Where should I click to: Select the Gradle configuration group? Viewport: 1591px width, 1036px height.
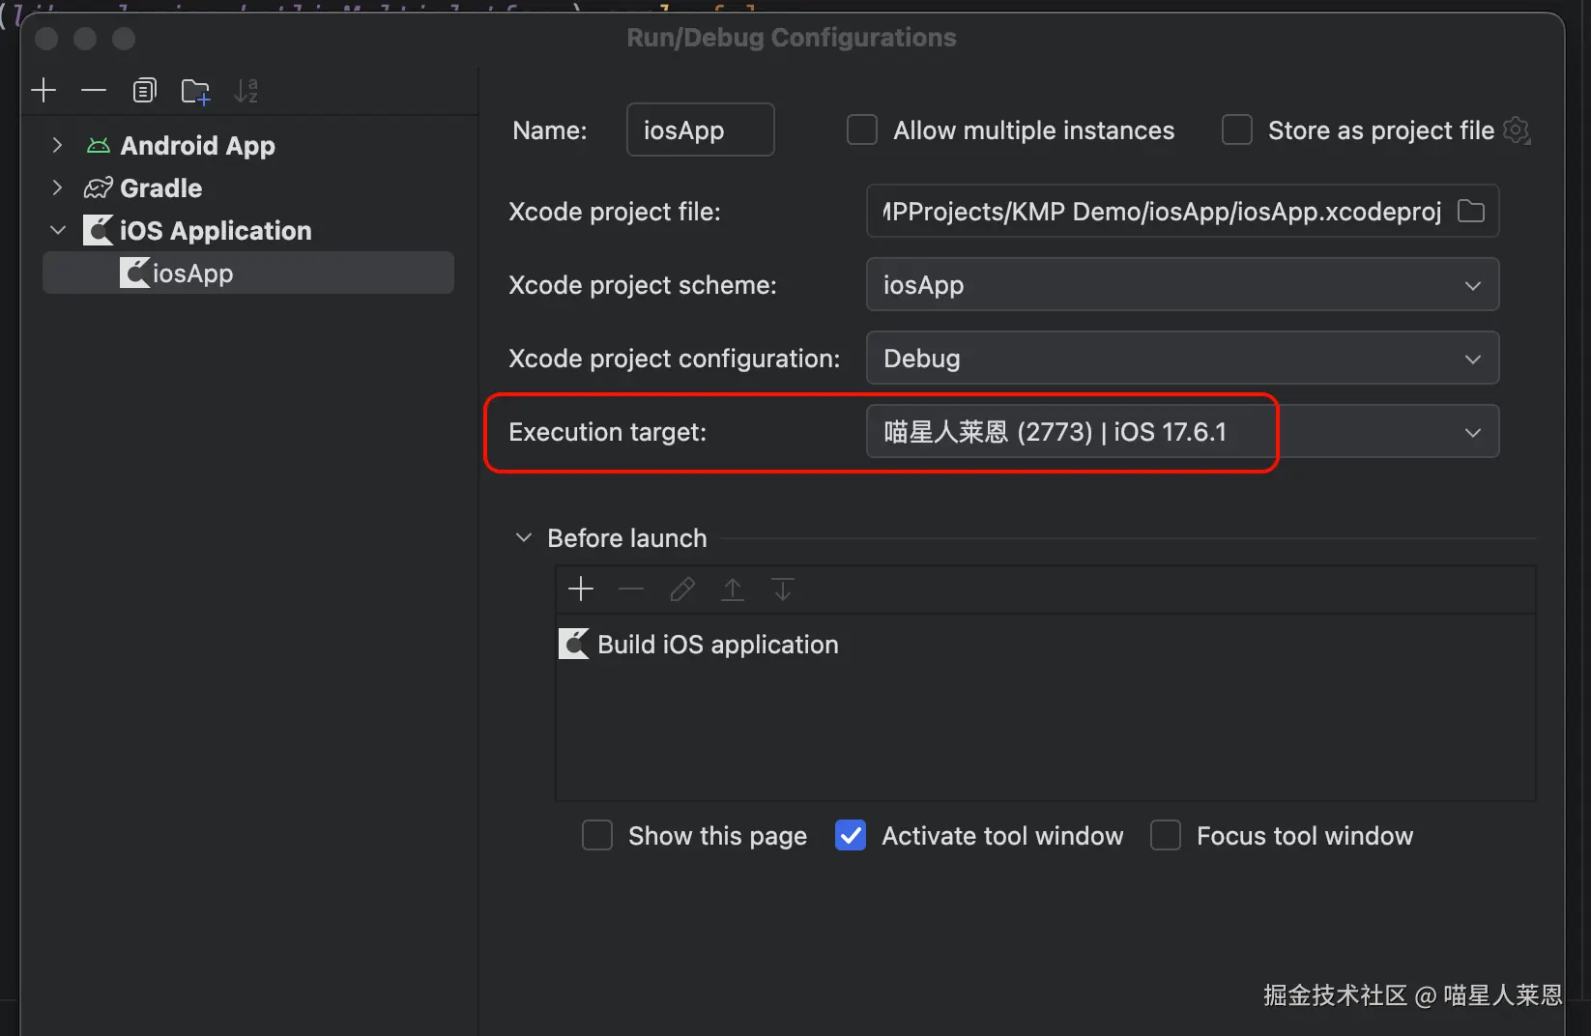[x=160, y=187]
